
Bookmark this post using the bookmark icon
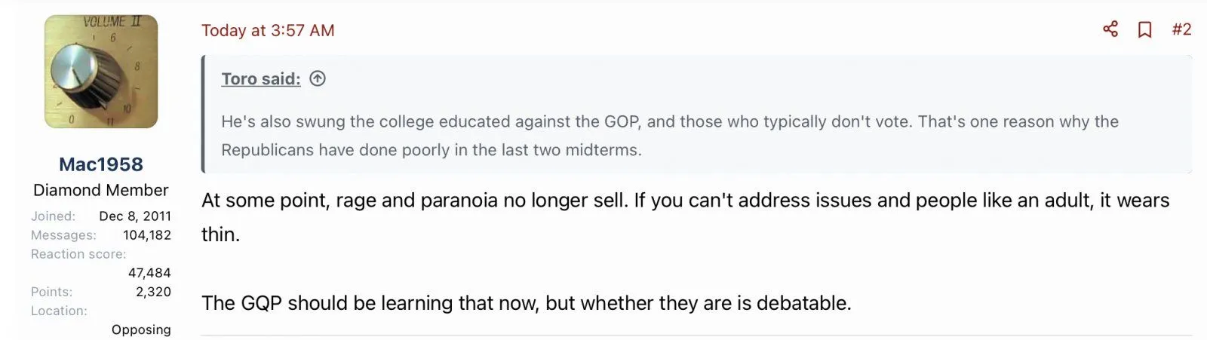coord(1144,29)
